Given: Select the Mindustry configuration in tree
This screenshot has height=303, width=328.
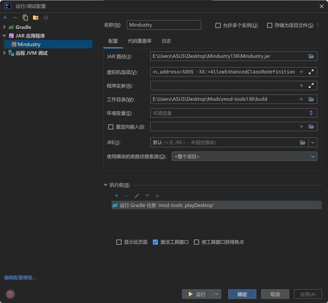Looking at the screenshot, I should pos(48,44).
